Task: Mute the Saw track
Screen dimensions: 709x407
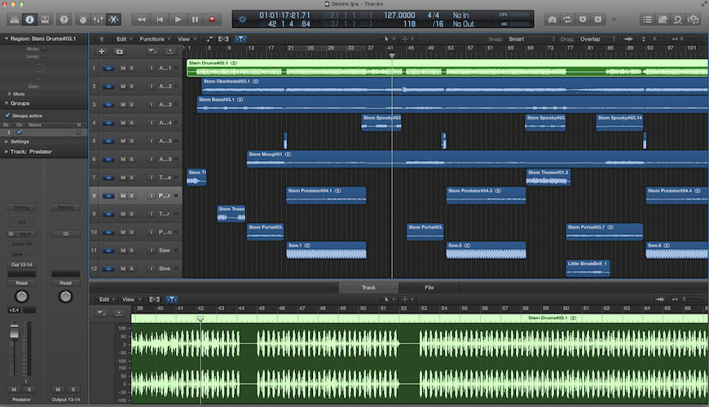Action: (123, 250)
